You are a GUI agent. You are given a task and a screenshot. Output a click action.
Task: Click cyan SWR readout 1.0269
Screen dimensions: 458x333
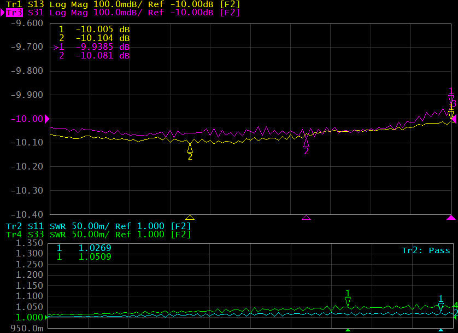click(95, 248)
